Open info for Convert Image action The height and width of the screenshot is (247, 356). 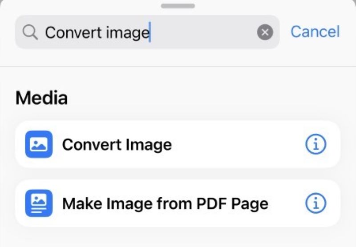click(316, 144)
